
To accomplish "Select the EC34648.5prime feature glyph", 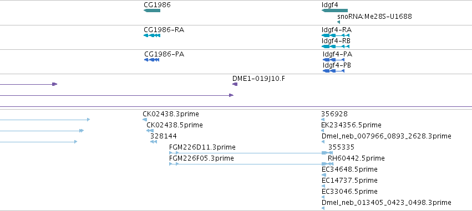I will 323,175.
